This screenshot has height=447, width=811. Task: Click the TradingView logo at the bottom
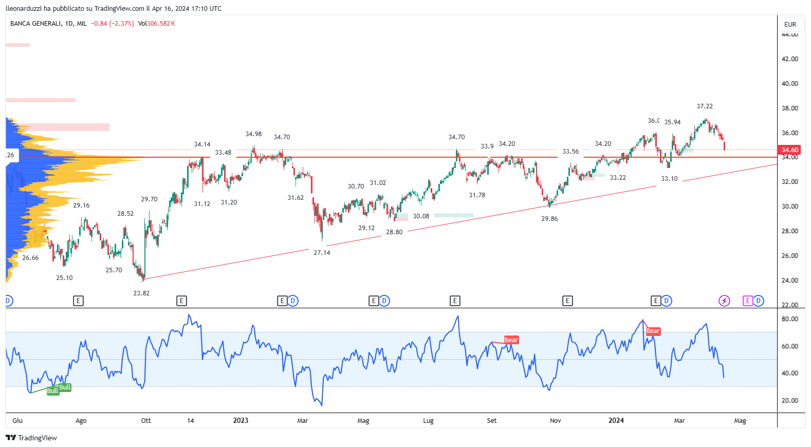click(x=31, y=438)
